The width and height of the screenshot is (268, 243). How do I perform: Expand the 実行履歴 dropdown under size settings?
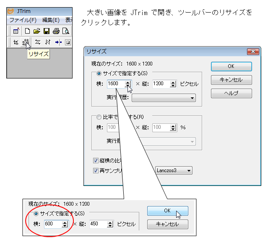pyautogui.click(x=164, y=98)
